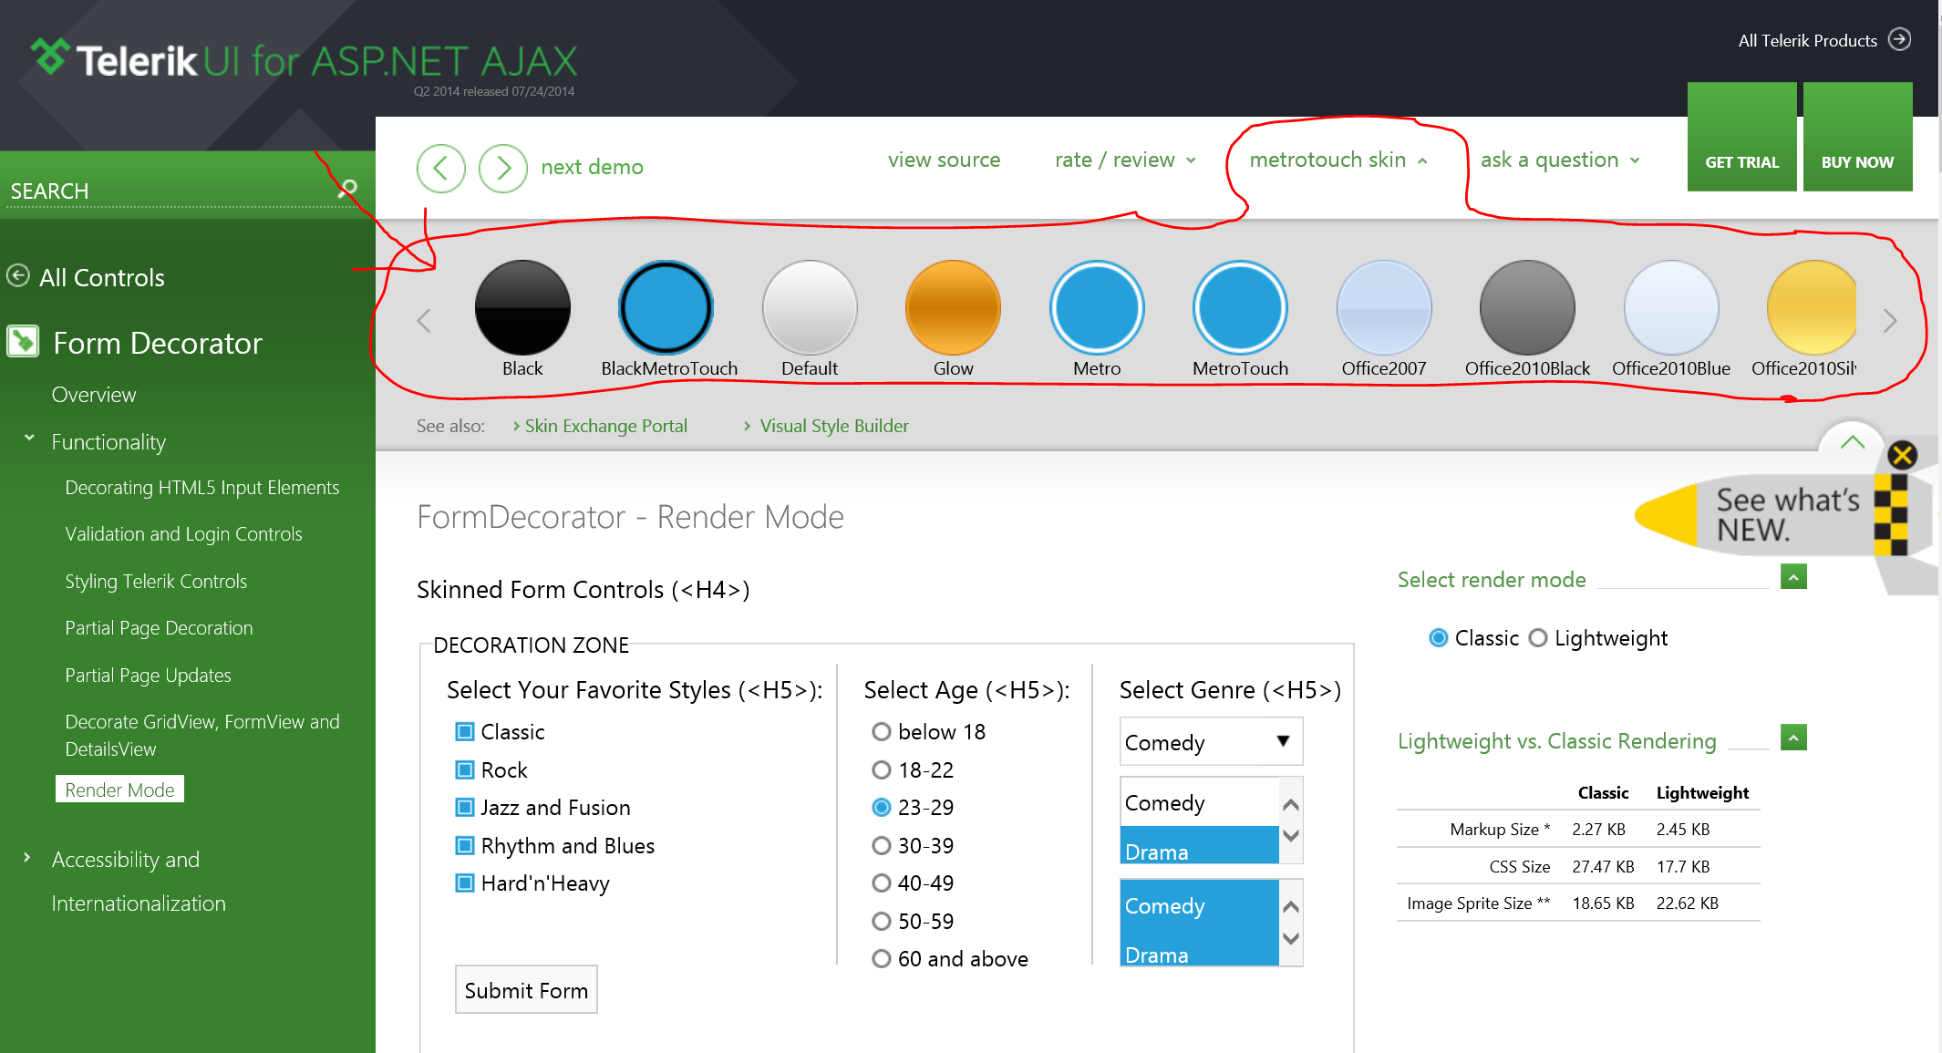Open the Skin Exchange Portal link

coord(605,426)
